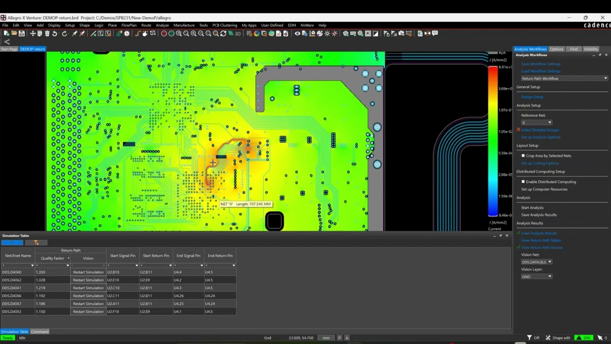Click the Delete trash icon

point(47,33)
